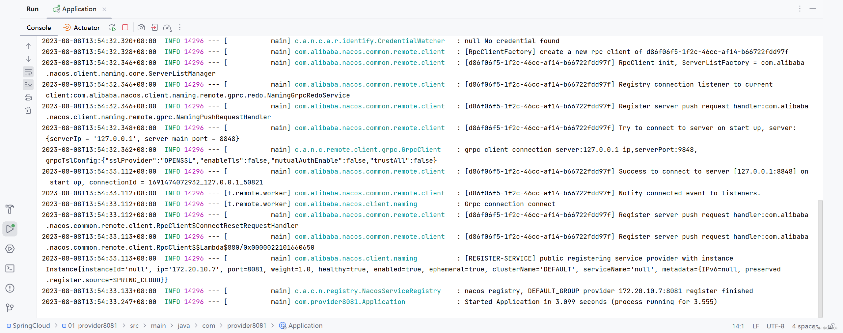Print the console output
The height and width of the screenshot is (333, 843).
coord(28,97)
